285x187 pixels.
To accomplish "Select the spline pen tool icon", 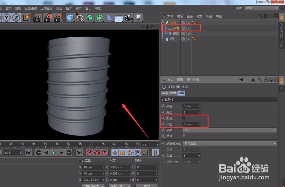I will (80, 18).
